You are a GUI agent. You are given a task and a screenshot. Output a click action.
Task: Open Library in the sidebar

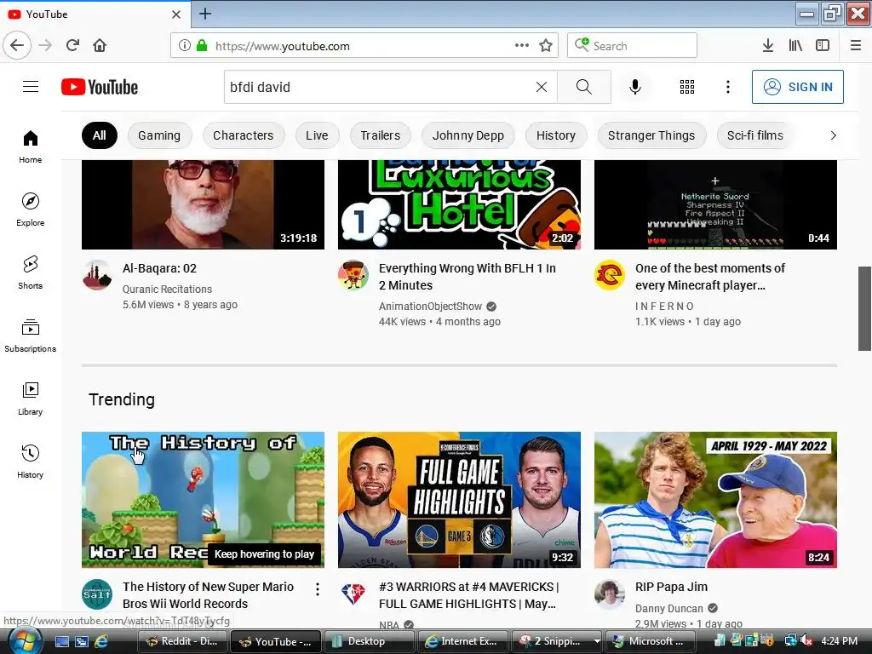point(30,399)
